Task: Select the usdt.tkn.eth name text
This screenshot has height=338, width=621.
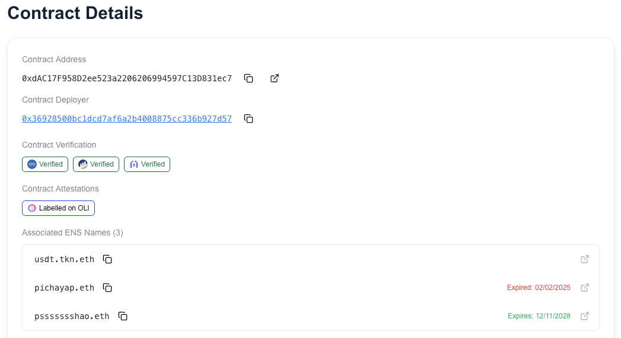Action: pyautogui.click(x=64, y=259)
